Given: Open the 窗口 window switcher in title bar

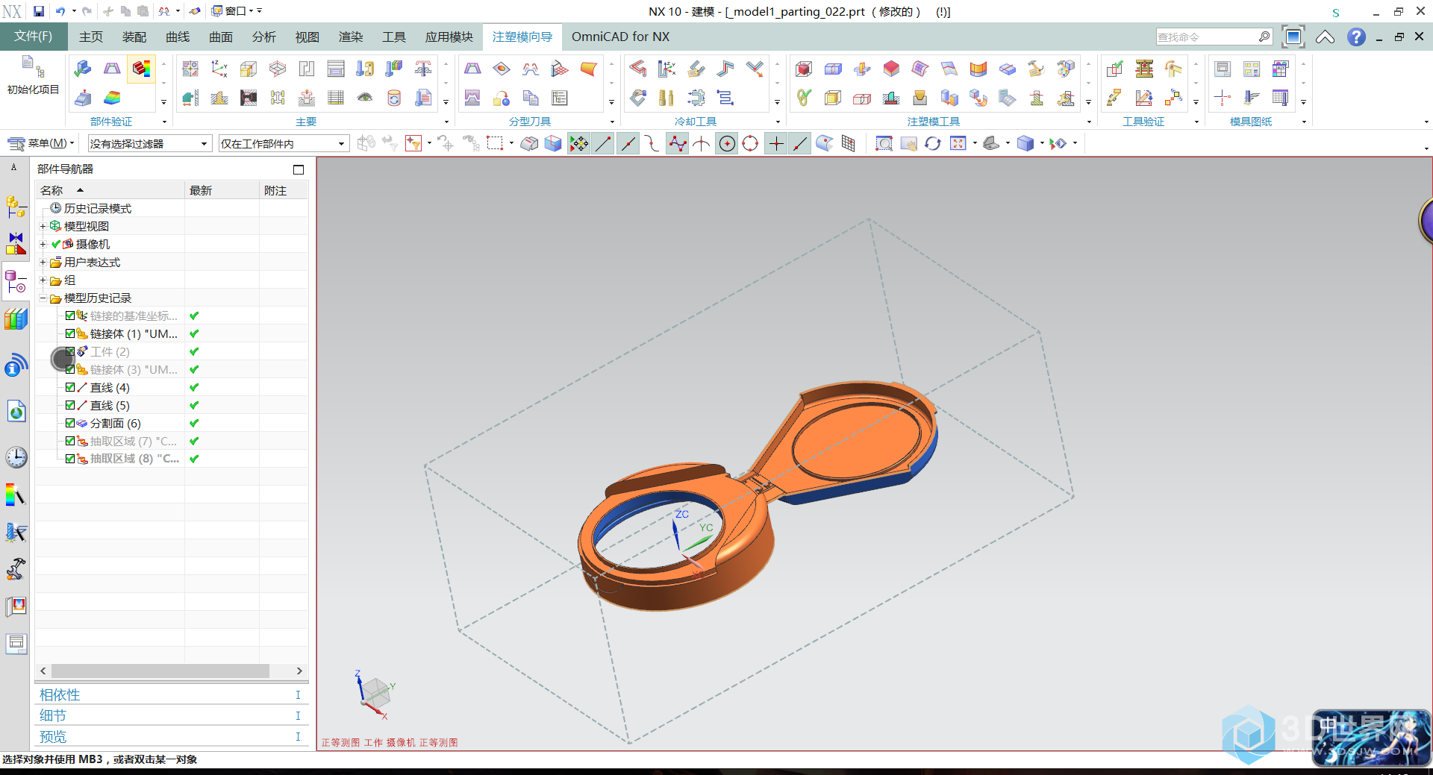Looking at the screenshot, I should pos(237,11).
